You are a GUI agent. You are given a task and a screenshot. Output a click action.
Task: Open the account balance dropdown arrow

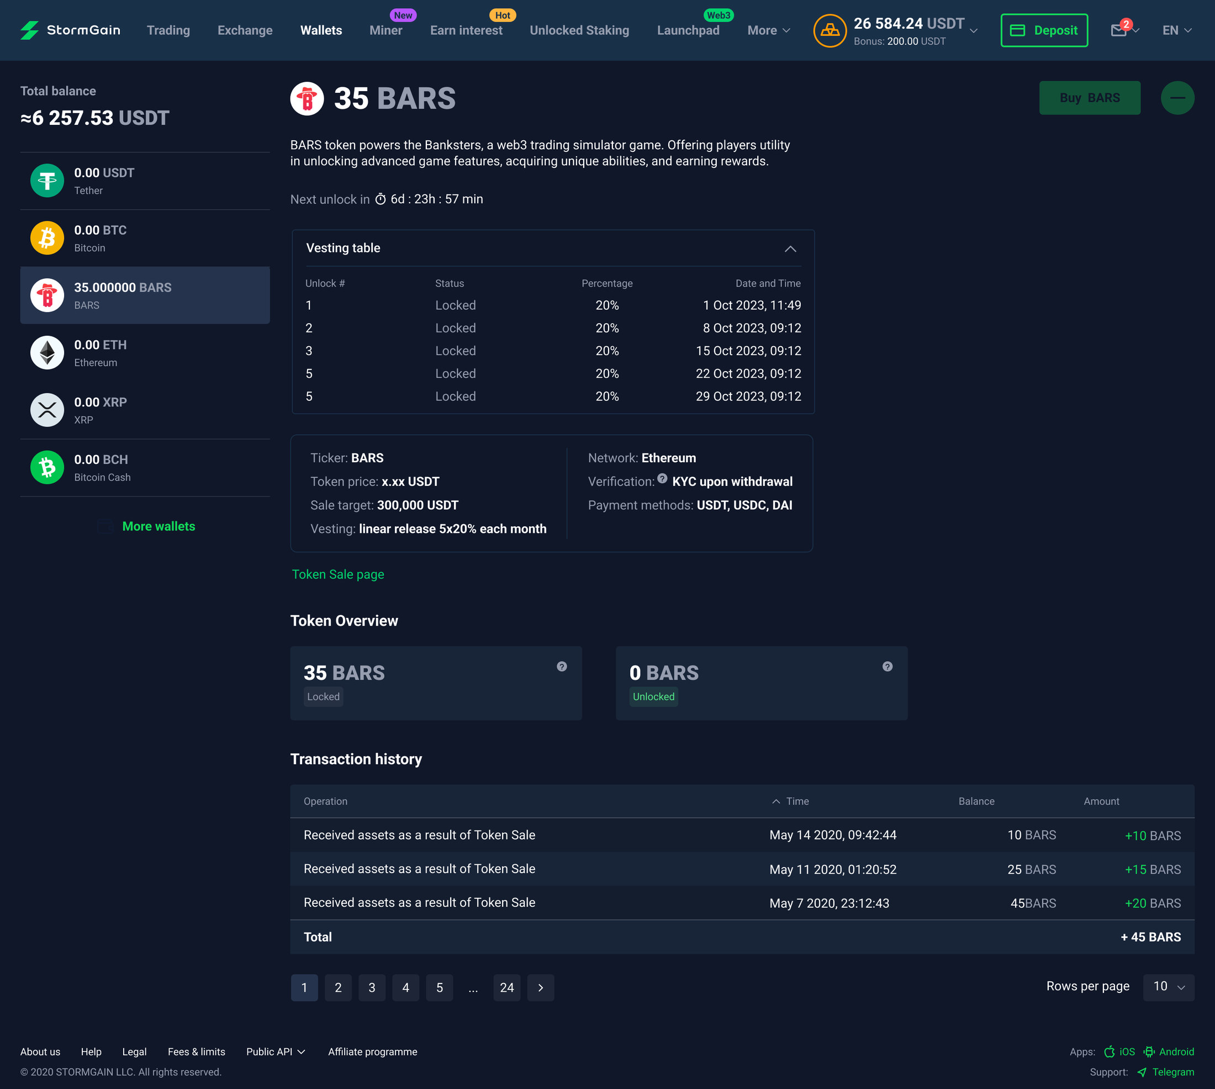coord(974,30)
